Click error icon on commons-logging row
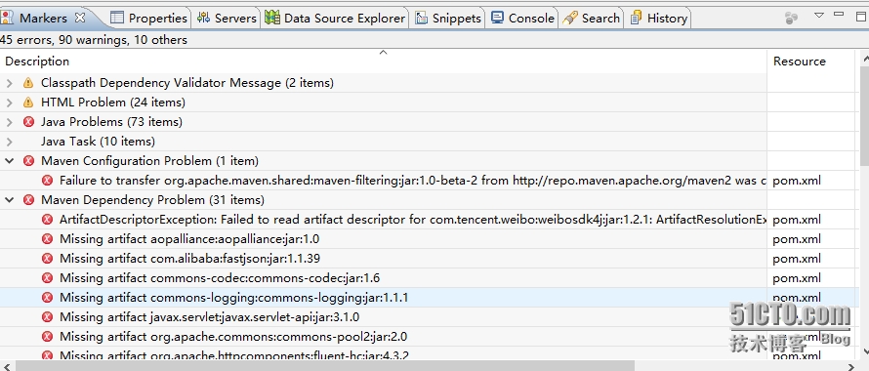The height and width of the screenshot is (371, 869). [48, 297]
